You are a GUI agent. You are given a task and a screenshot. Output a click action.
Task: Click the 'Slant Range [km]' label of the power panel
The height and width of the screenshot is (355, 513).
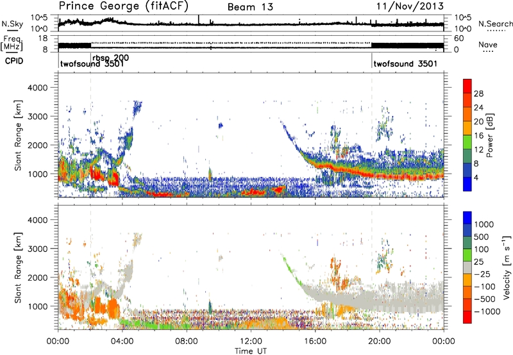point(19,135)
